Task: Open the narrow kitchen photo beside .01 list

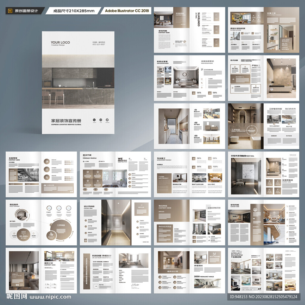Action: (x=174, y=126)
